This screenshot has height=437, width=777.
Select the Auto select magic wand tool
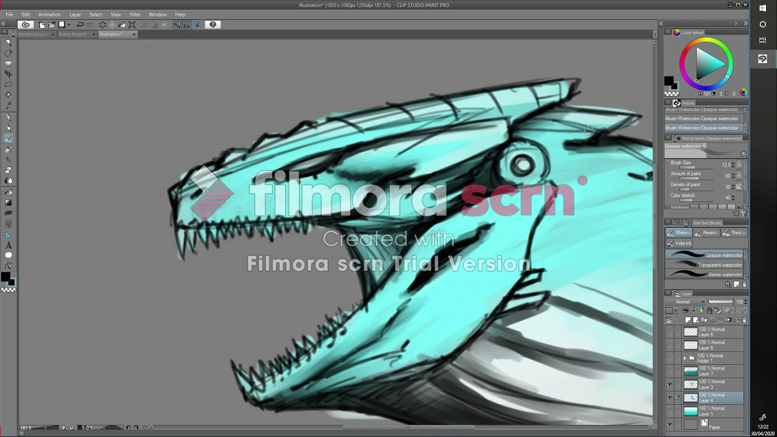pyautogui.click(x=8, y=95)
